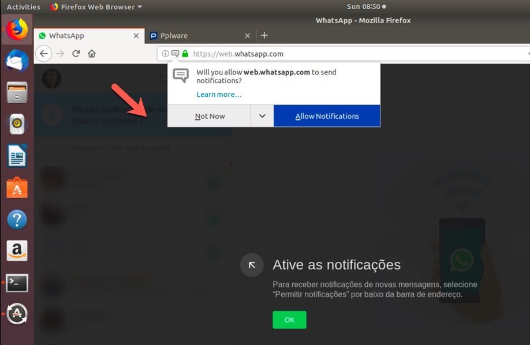Viewport: 530px width, 345px height.
Task: Click the forward navigation arrow
Action: (x=60, y=53)
